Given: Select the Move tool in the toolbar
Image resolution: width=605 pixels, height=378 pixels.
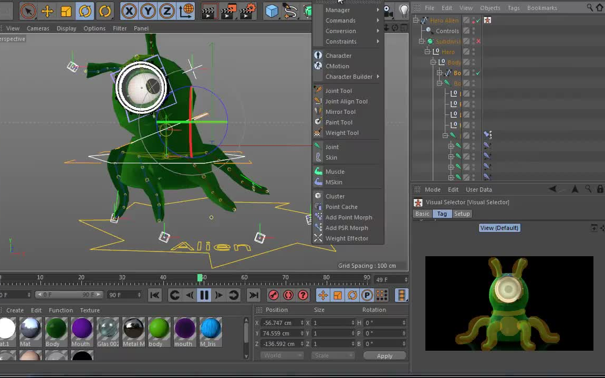Looking at the screenshot, I should tap(46, 10).
